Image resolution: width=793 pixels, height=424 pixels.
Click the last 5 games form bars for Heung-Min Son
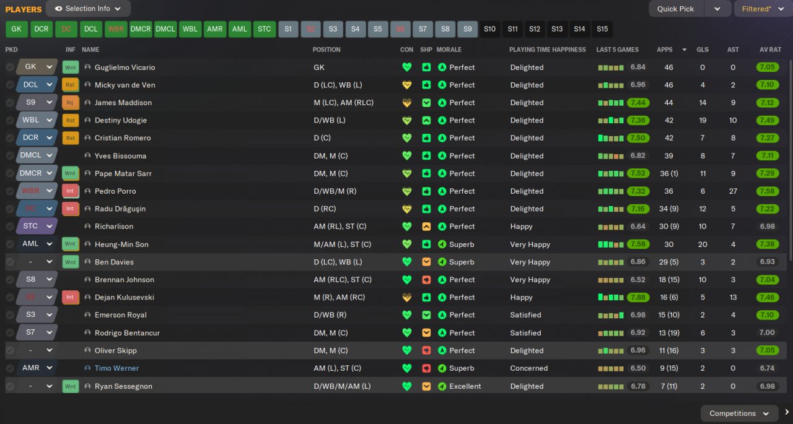[610, 244]
